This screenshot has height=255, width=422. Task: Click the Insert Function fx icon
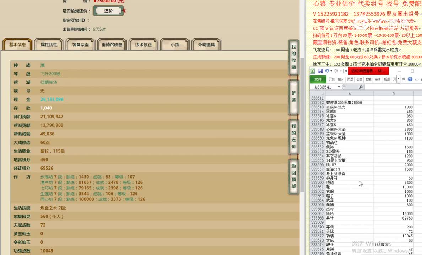pos(361,87)
